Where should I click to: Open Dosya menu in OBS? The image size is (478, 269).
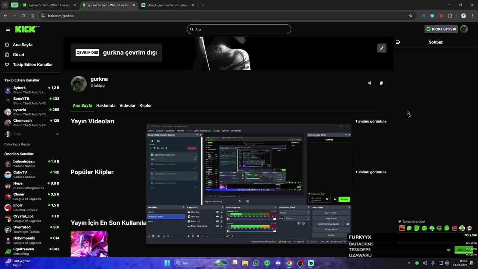click(150, 131)
